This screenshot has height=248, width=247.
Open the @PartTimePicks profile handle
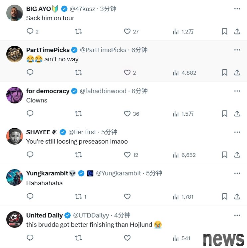coord(103,50)
